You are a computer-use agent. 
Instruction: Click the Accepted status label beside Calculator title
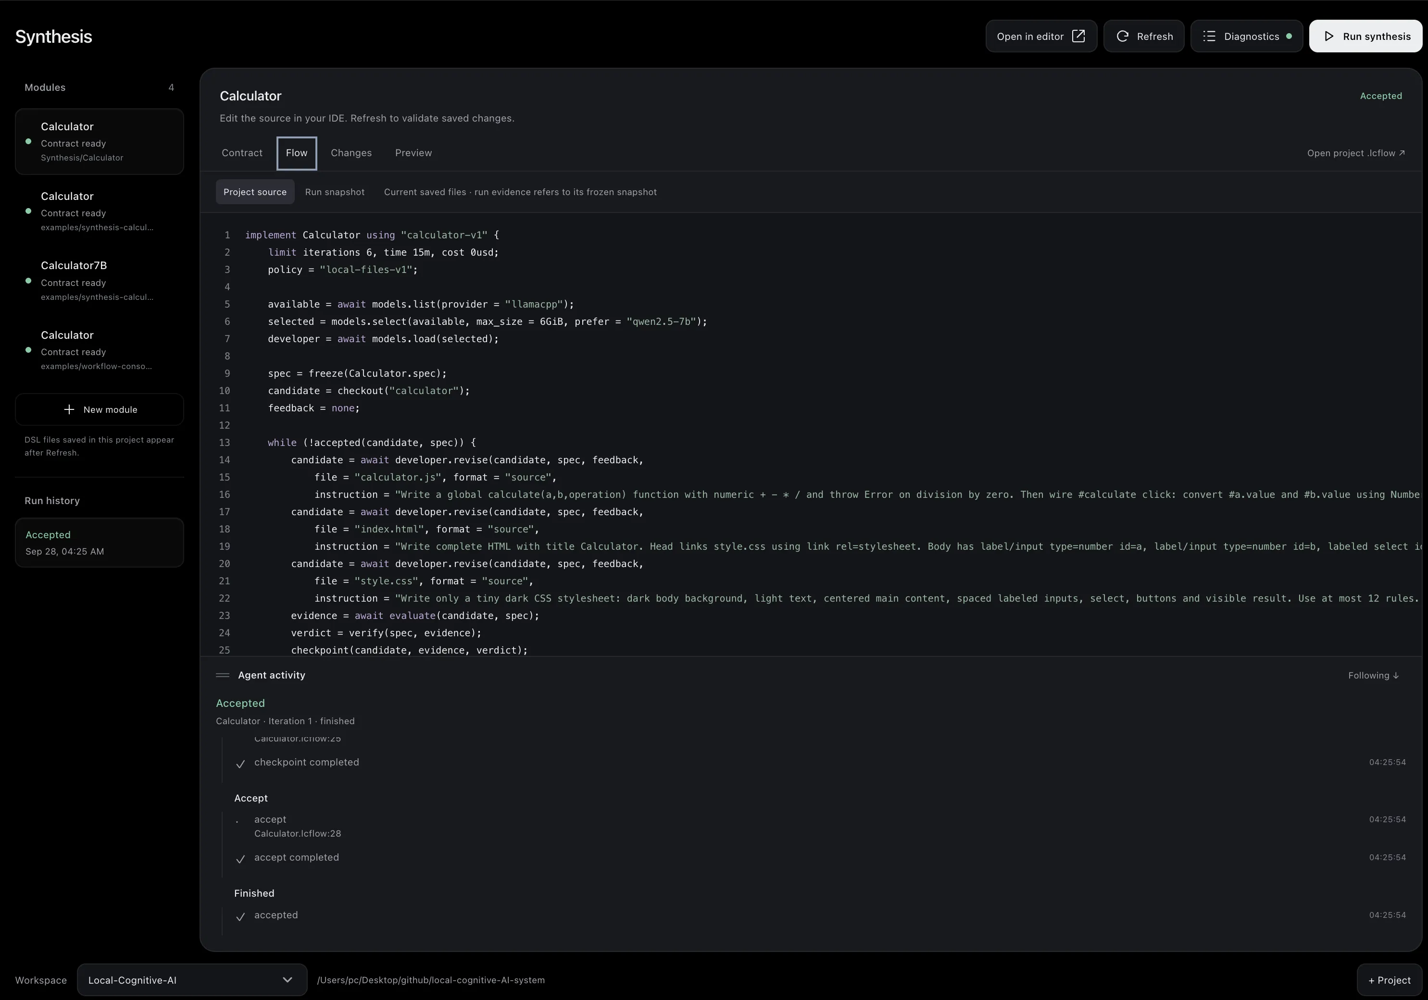pyautogui.click(x=1381, y=96)
